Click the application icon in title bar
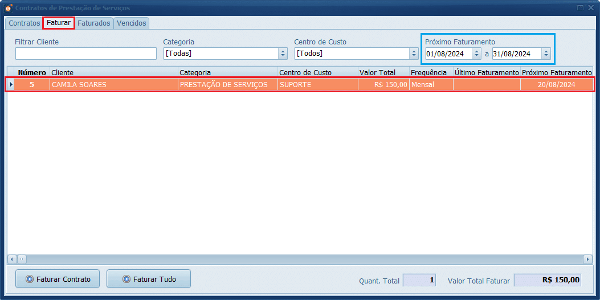This screenshot has width=600, height=300. click(8, 8)
